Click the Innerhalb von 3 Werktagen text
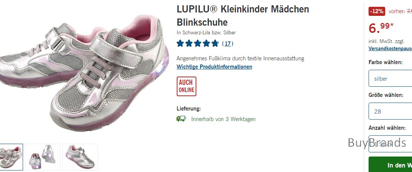 tap(223, 119)
